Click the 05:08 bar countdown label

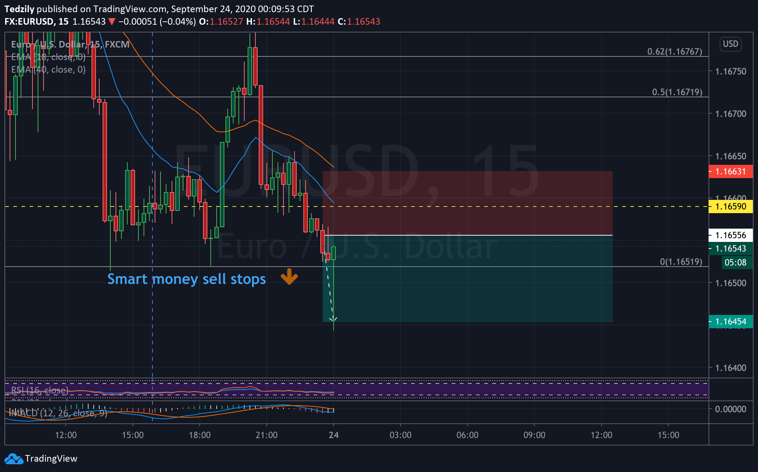pyautogui.click(x=737, y=263)
